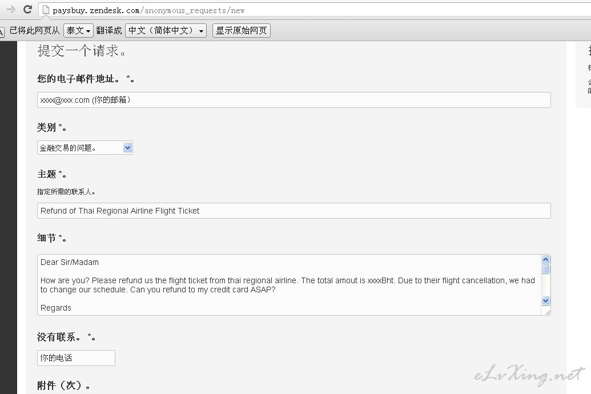Click the subject field with Refund text
The height and width of the screenshot is (394, 591).
(x=294, y=211)
